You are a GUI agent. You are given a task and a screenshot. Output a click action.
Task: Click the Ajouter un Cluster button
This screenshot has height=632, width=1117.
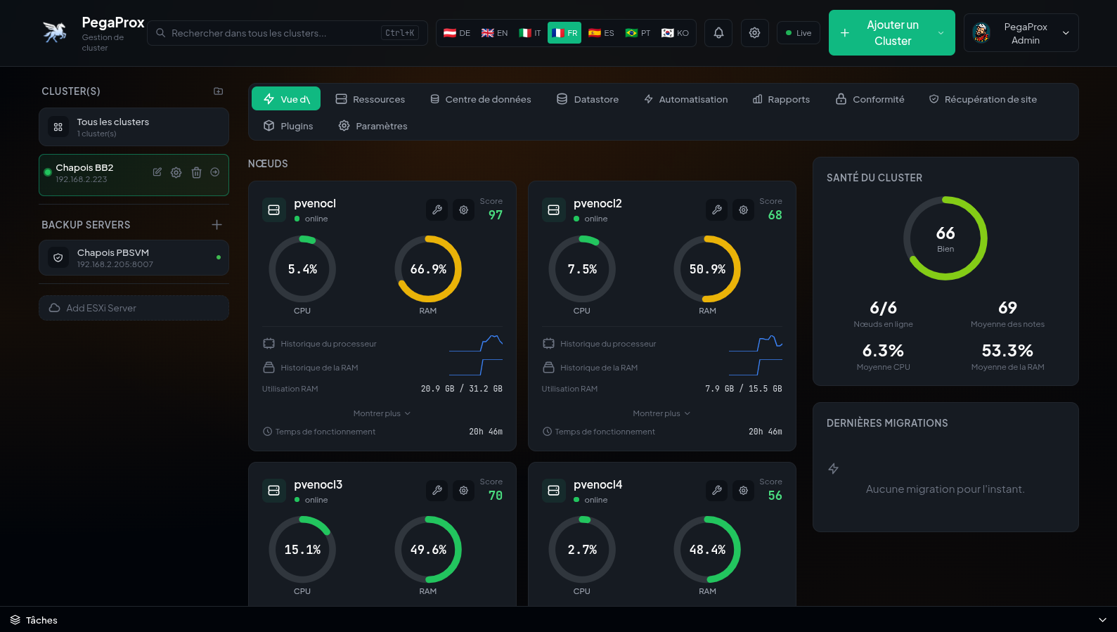[891, 33]
